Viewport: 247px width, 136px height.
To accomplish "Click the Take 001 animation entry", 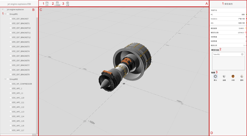I will tap(229, 54).
